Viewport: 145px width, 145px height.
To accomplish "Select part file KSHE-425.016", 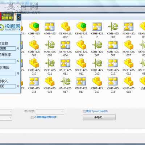I will pyautogui.click(x=50, y=85).
